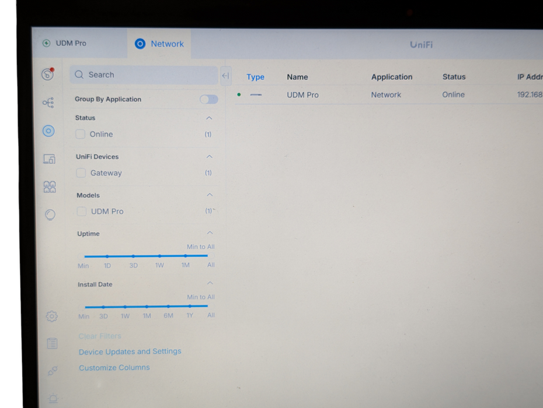Collapse the Models filter section chevron
Image resolution: width=543 pixels, height=408 pixels.
tap(210, 195)
